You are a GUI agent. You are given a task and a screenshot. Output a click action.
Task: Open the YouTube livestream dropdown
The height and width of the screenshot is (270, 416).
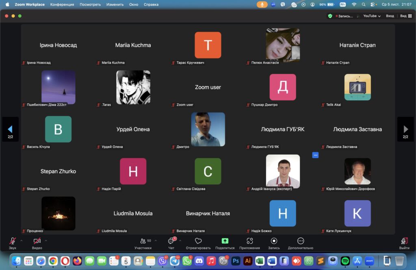click(x=372, y=16)
